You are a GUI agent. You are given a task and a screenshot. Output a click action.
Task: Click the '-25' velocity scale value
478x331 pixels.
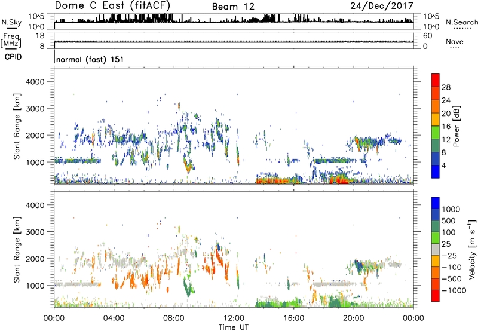(x=450, y=255)
